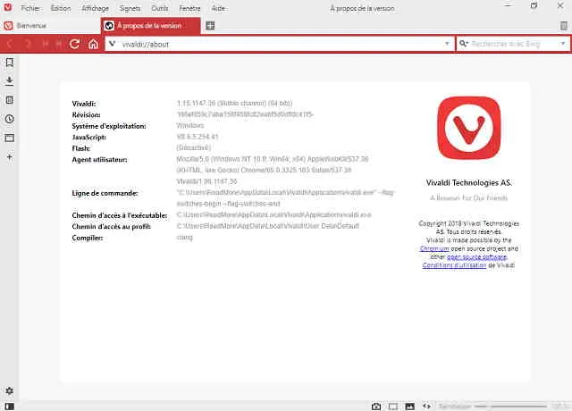This screenshot has height=411, width=572.
Task: Open the Aide menu
Action: (x=218, y=8)
